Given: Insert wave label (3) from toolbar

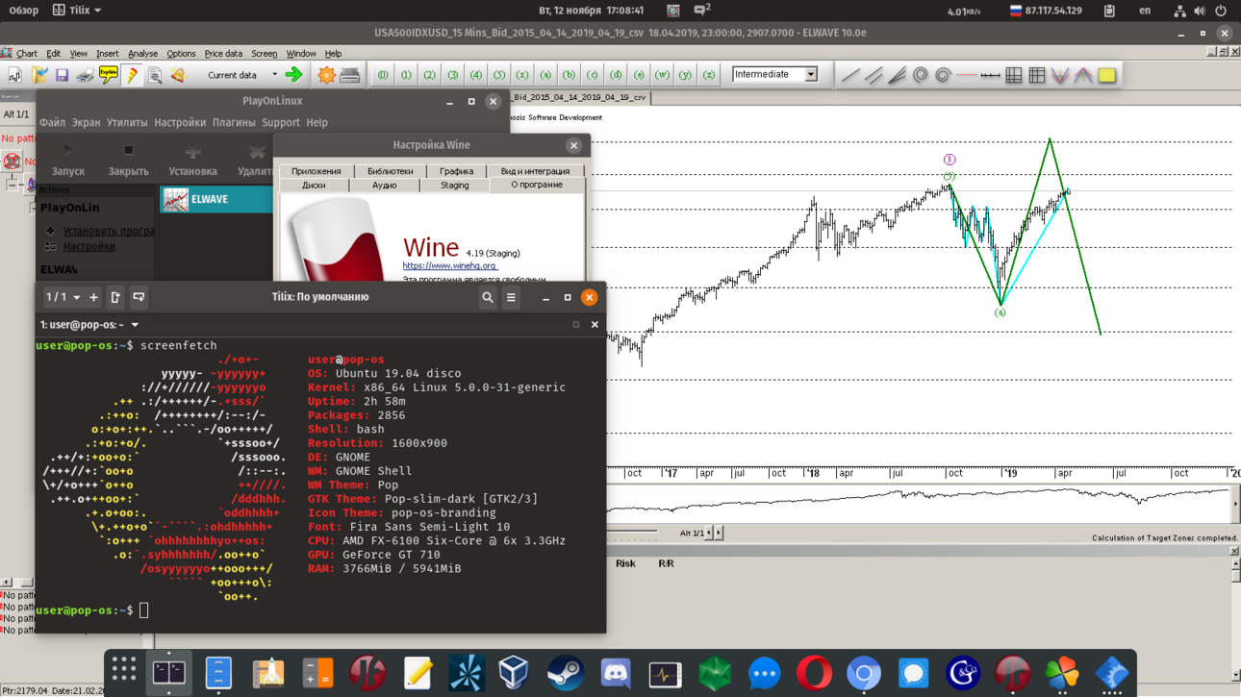Looking at the screenshot, I should (453, 75).
